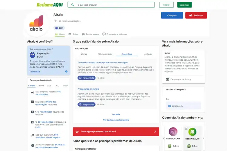This screenshot has height=151, width=227.
Task: Select the Geral performance tab
Action: [66, 86]
